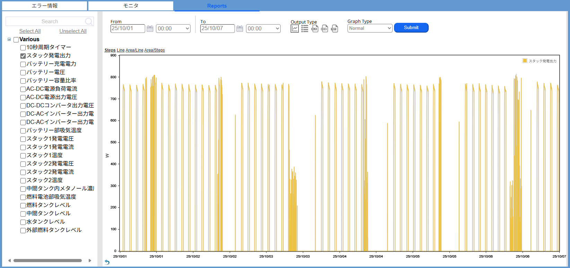The width and height of the screenshot is (570, 268).
Task: Click the undo arrow below the chart
Action: point(107,262)
